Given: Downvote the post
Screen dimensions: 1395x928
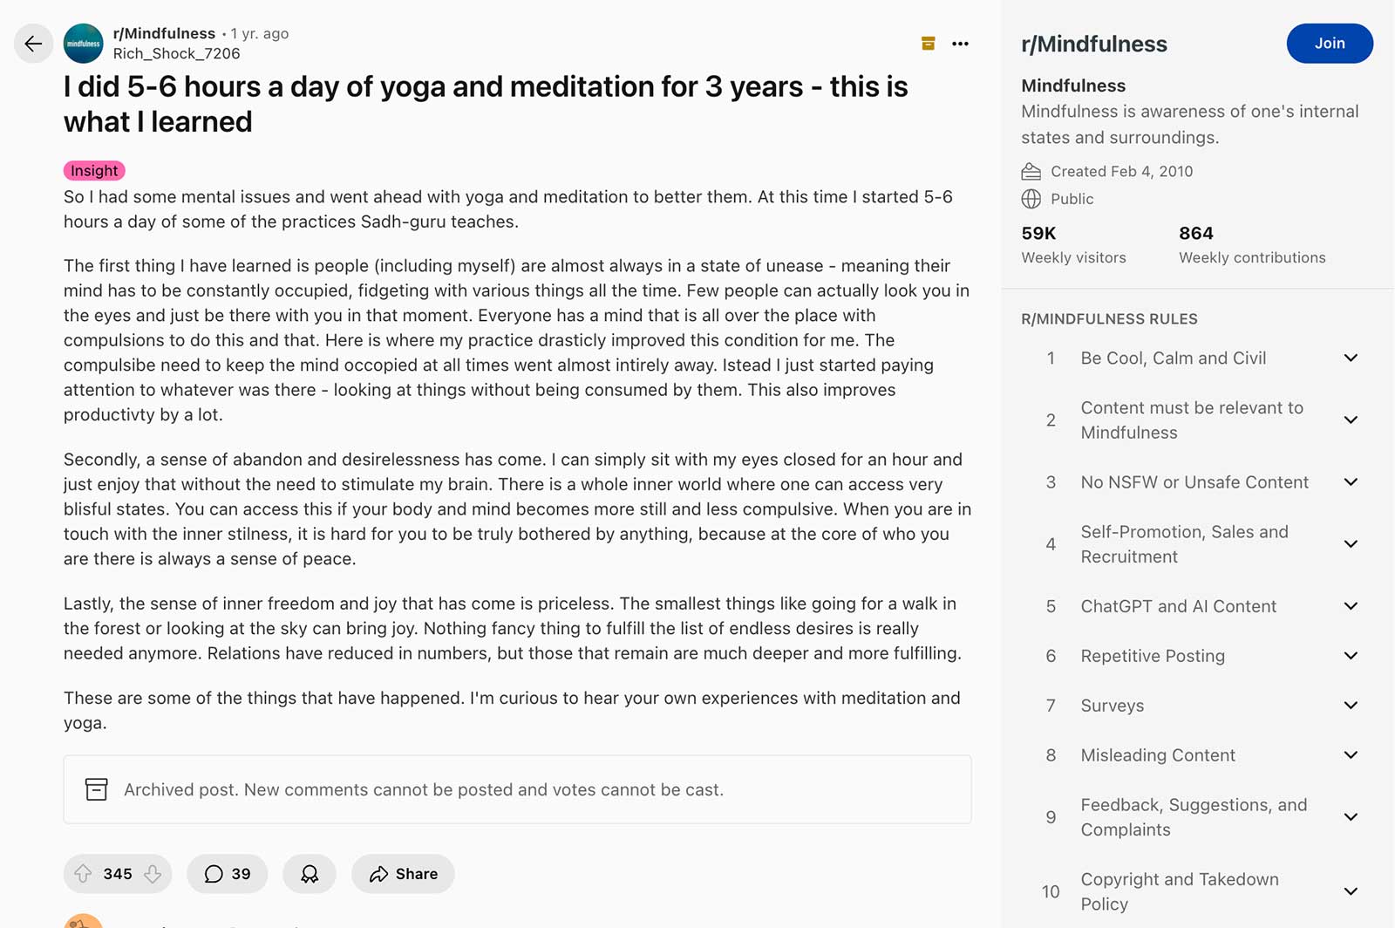Looking at the screenshot, I should [152, 873].
